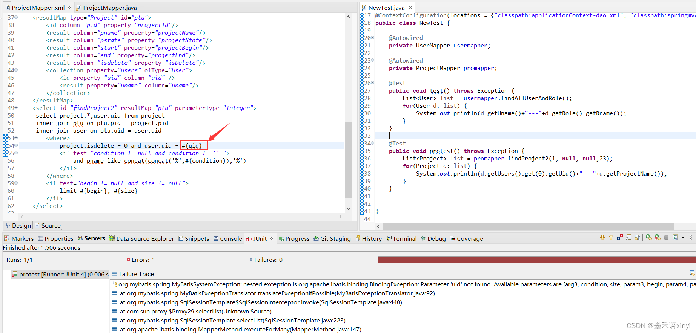
Task: Click the XML editor vertical scrollbar thumb
Action: pyautogui.click(x=348, y=160)
